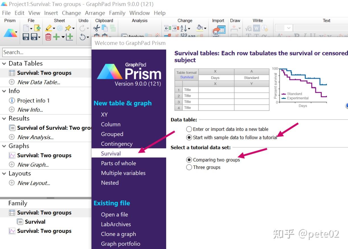Image resolution: width=348 pixels, height=249 pixels.
Task: Open the Edit menu
Action: click(20, 13)
